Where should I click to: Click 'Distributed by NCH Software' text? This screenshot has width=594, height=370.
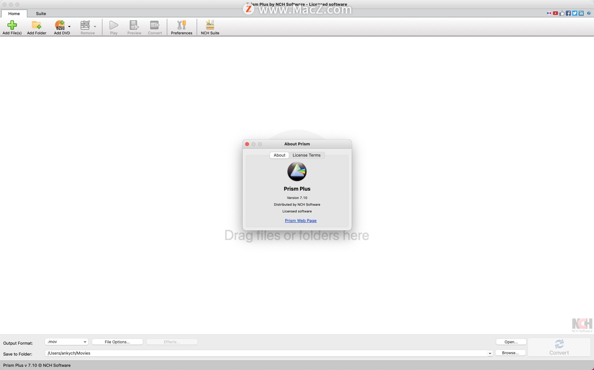point(297,205)
